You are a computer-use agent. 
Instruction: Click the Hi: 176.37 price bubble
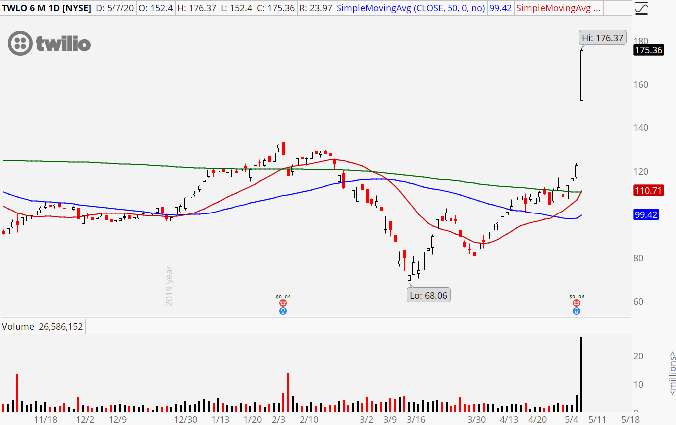pos(602,38)
